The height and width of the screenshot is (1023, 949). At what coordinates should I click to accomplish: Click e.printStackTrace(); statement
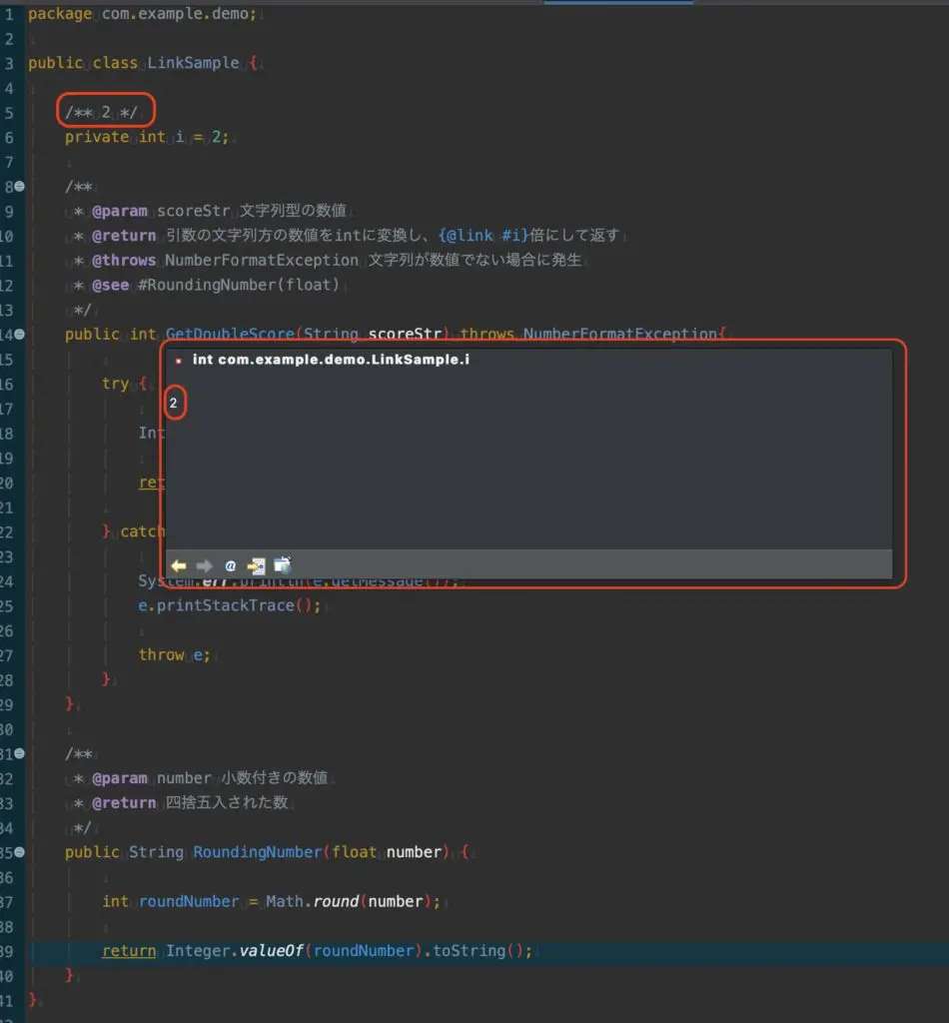(x=230, y=605)
